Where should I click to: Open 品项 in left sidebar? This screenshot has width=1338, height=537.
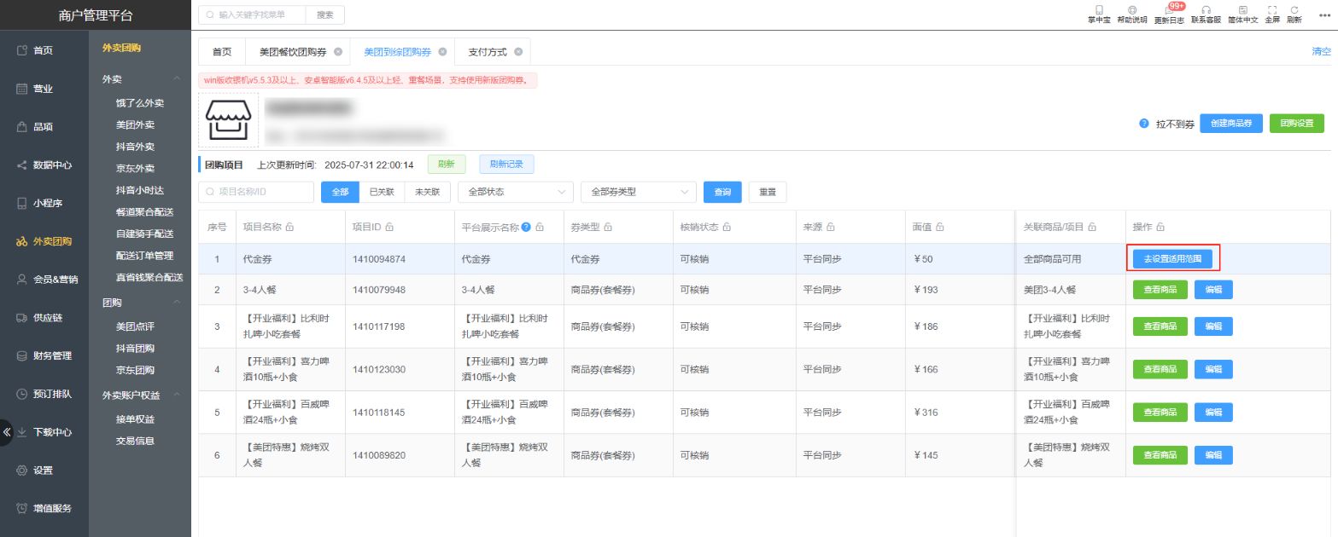pos(44,127)
